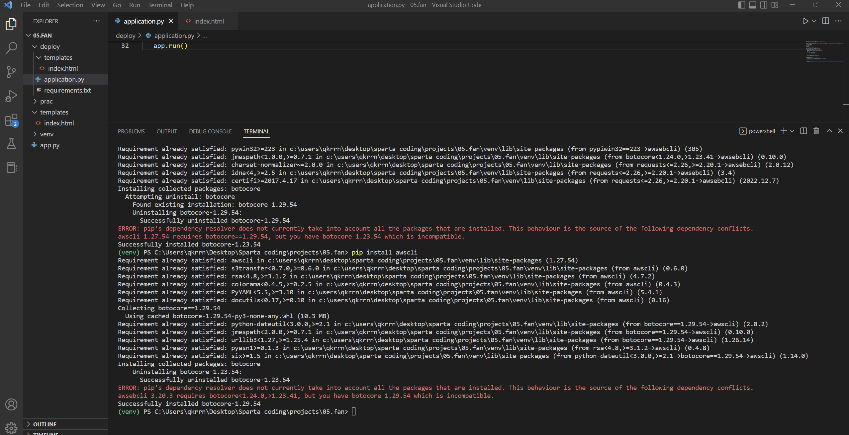Open Customize Layout icon
Screen dimensions: 849x435
(775, 5)
